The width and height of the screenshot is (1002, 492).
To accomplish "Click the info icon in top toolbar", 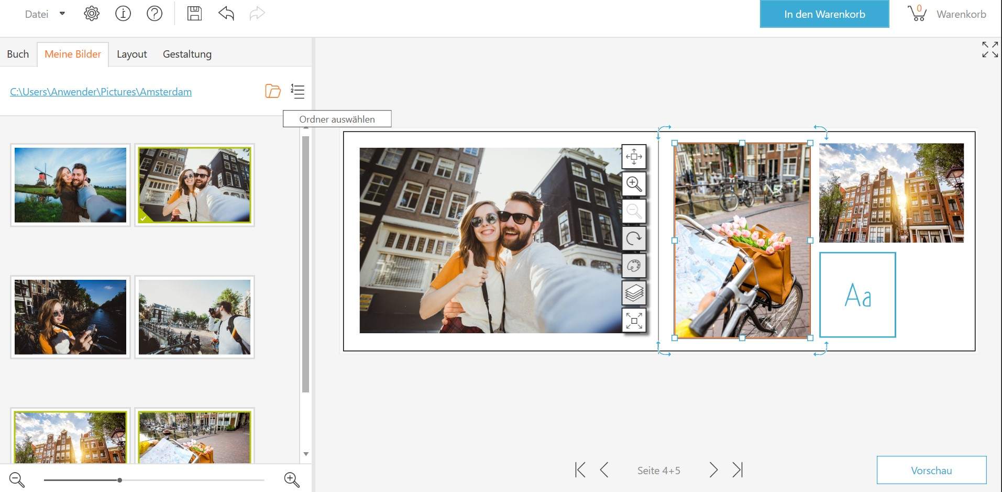I will coord(123,14).
